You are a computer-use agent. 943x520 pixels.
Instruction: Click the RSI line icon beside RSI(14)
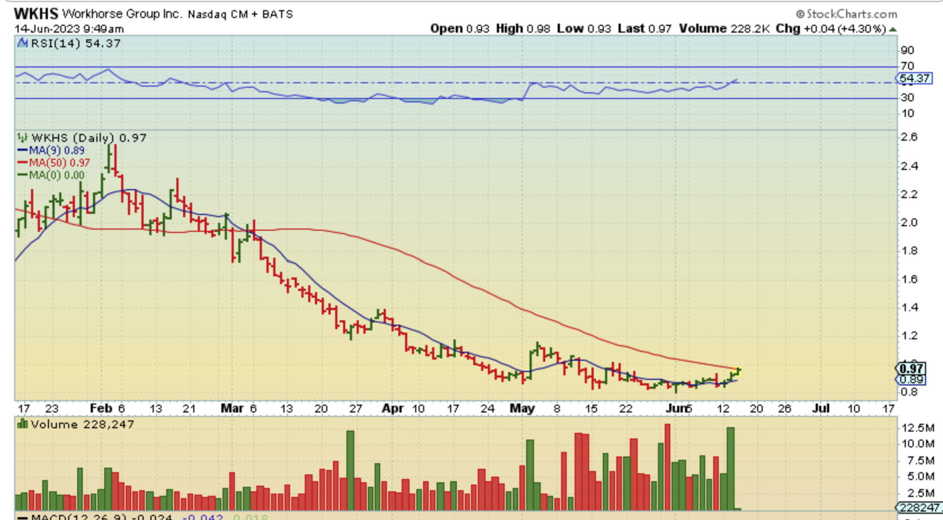pos(23,43)
